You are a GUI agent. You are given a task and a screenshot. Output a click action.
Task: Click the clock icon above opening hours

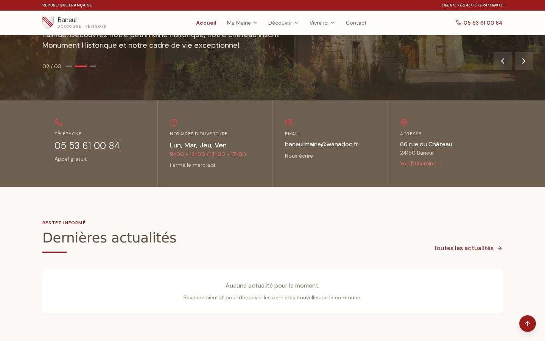pos(174,122)
